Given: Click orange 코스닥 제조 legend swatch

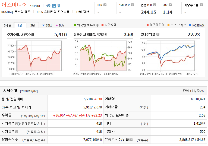Looking at the screenshot, I should click(x=168, y=25).
